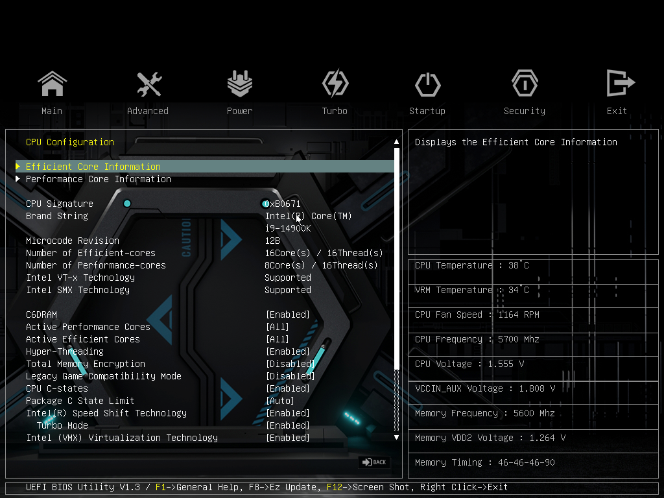Click the scrollbar down arrow
Viewport: 664px width, 498px height.
click(x=396, y=438)
